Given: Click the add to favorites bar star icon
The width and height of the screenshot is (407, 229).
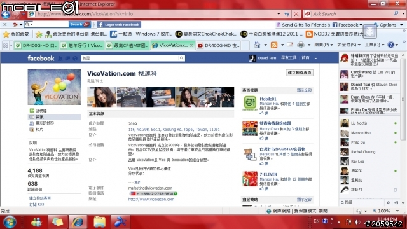Looking at the screenshot, I should (x=39, y=34).
